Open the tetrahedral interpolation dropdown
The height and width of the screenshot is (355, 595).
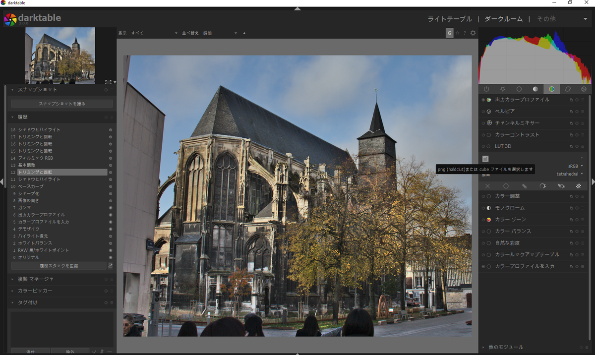tap(569, 174)
